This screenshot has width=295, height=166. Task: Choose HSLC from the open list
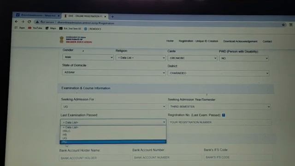click(x=113, y=131)
